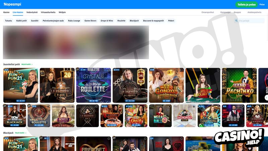268x151 pixels.
Task: Open the Lightning Ball game
Action: (57, 85)
